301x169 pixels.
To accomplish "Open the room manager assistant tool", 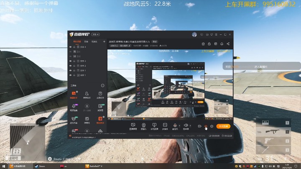I will coord(87,95).
